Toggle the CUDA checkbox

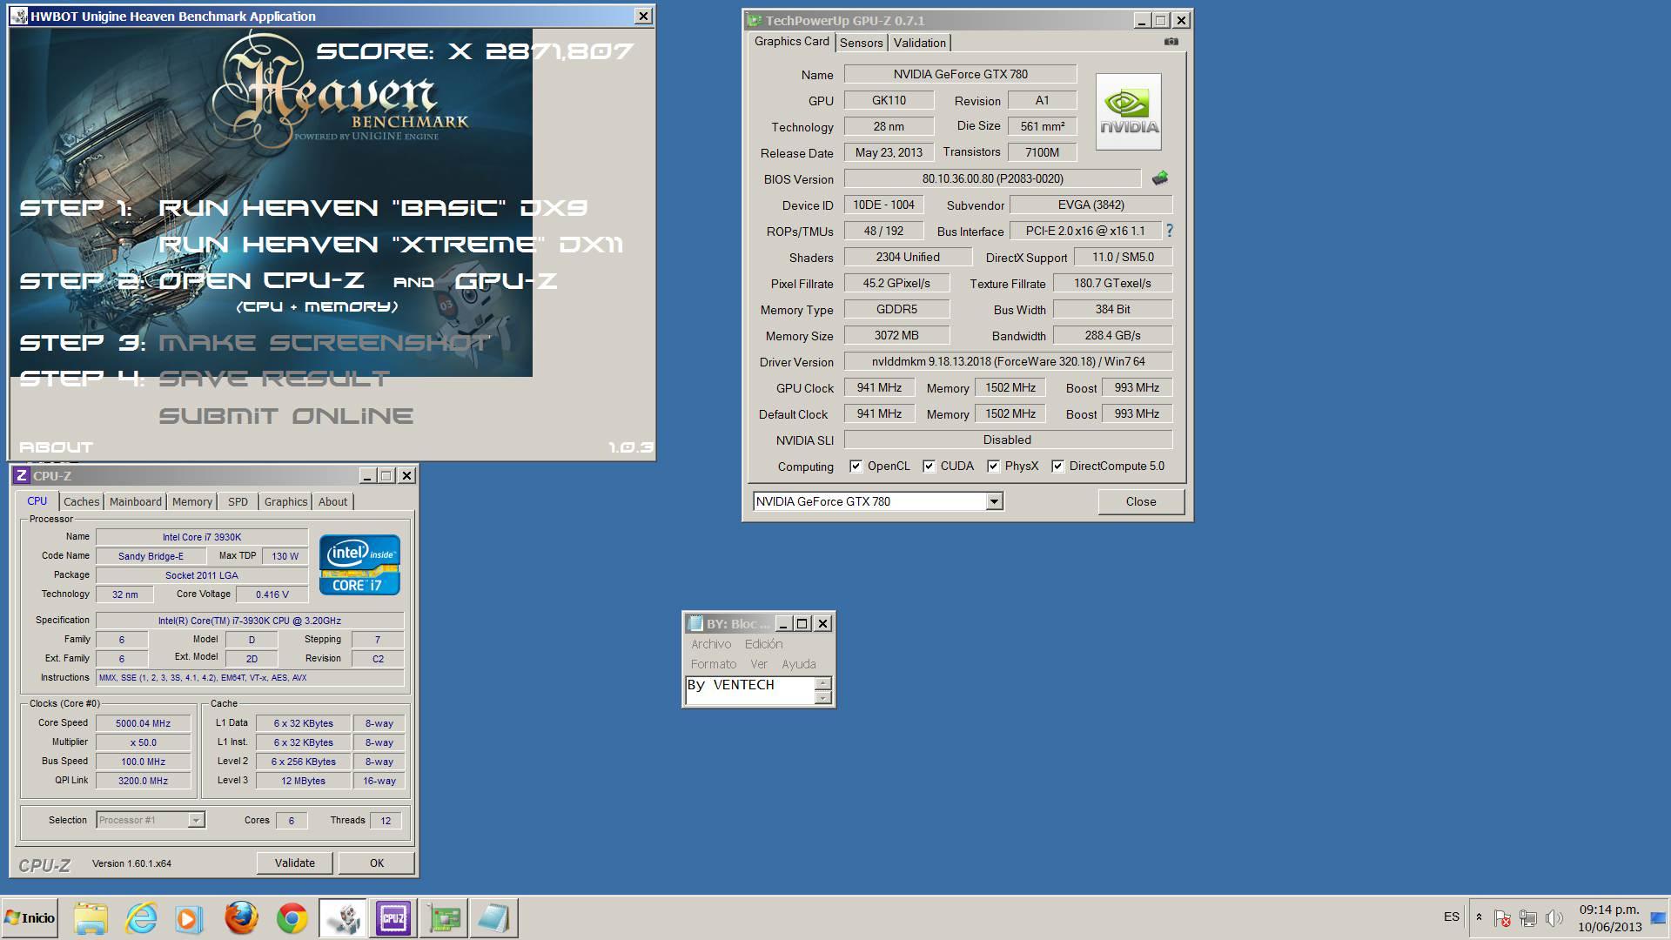(x=929, y=467)
